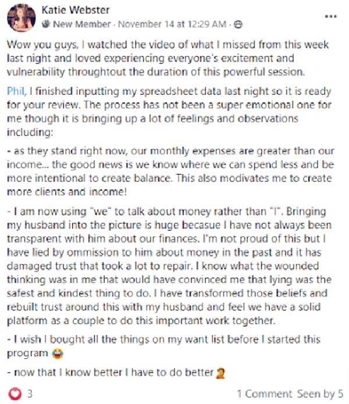Click the paragraph about using "we" for money

(169, 266)
